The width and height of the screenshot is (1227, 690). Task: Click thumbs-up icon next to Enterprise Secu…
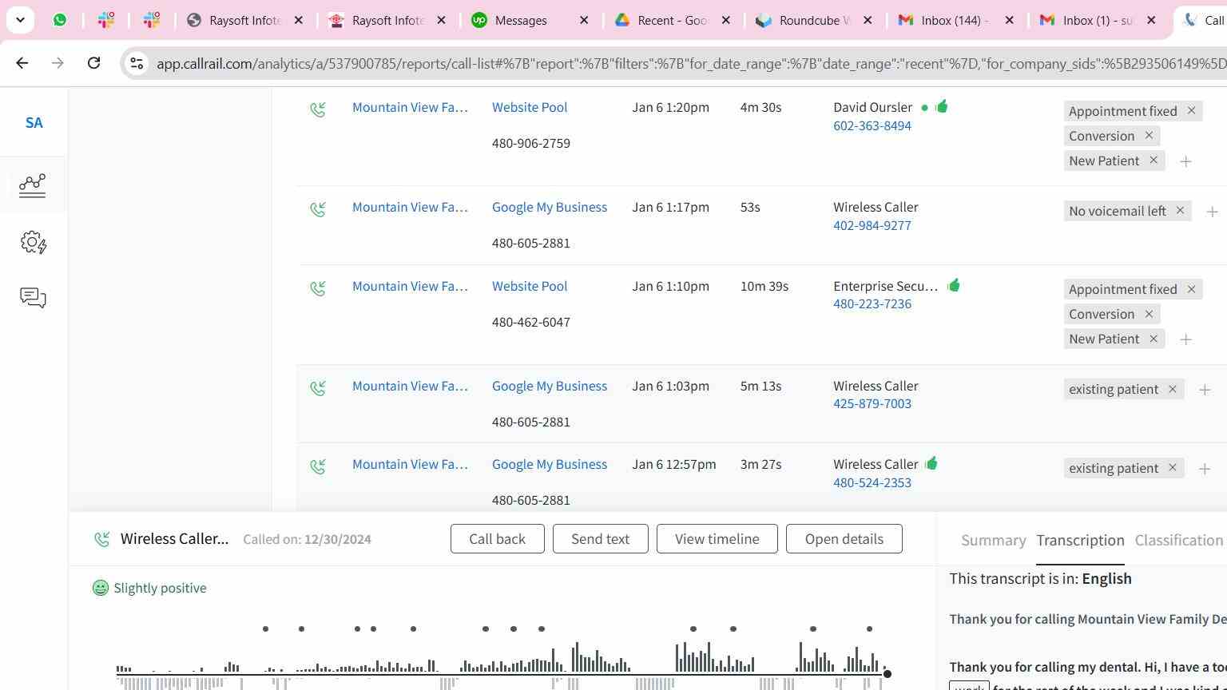click(954, 285)
